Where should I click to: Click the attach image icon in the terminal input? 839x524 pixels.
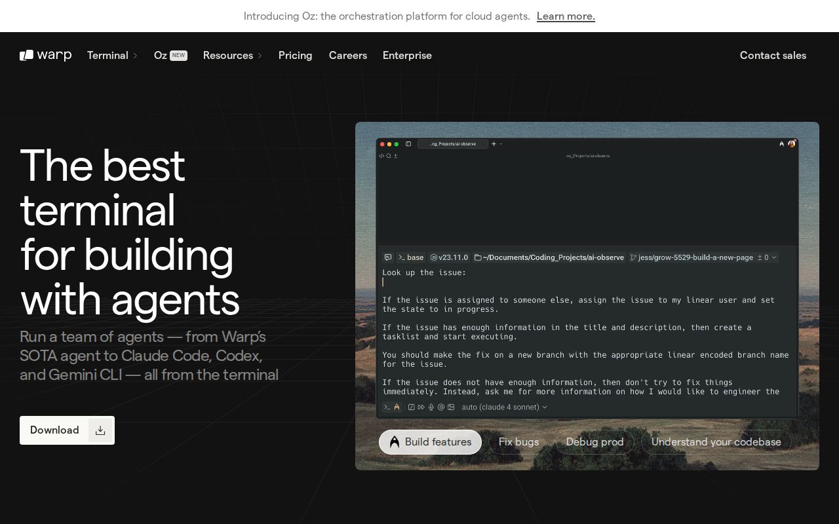coord(451,407)
